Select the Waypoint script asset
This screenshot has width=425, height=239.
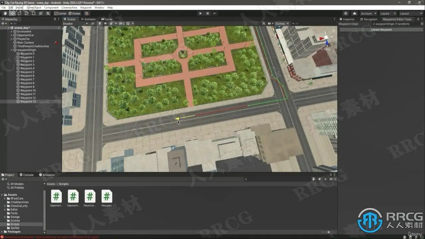coord(107,199)
